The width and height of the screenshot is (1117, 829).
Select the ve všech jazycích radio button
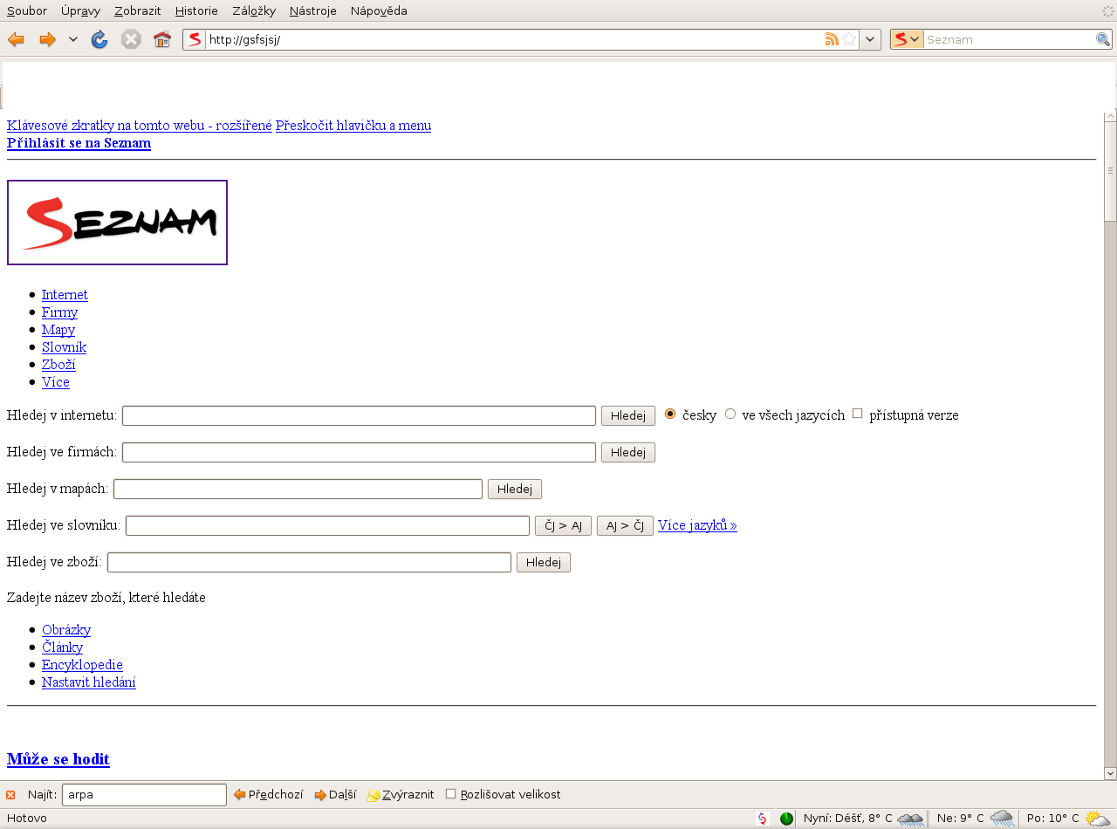point(730,414)
